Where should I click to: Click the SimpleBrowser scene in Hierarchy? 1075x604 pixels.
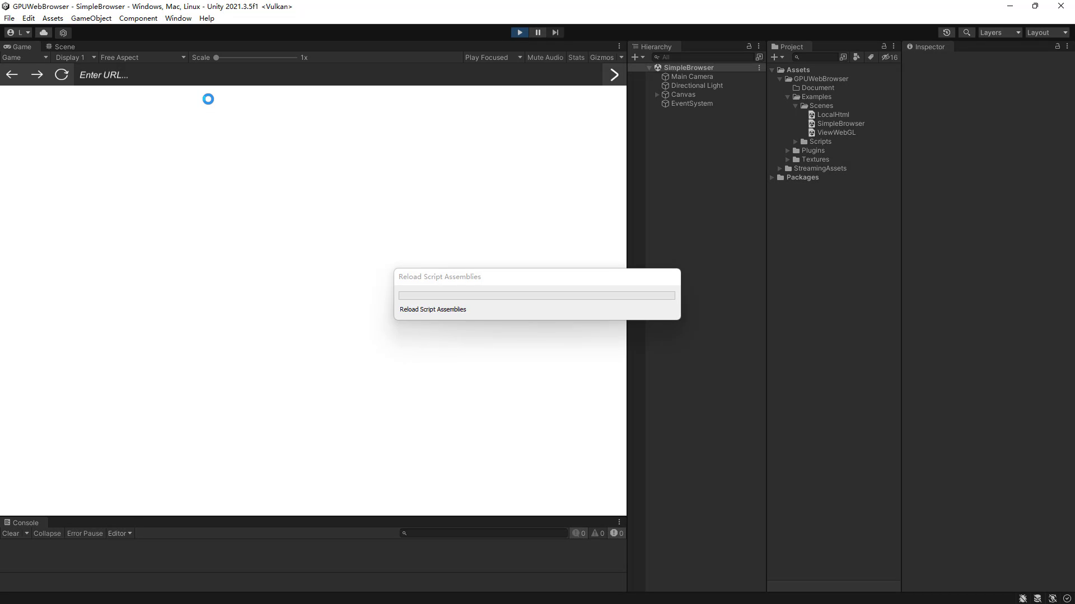[688, 67]
